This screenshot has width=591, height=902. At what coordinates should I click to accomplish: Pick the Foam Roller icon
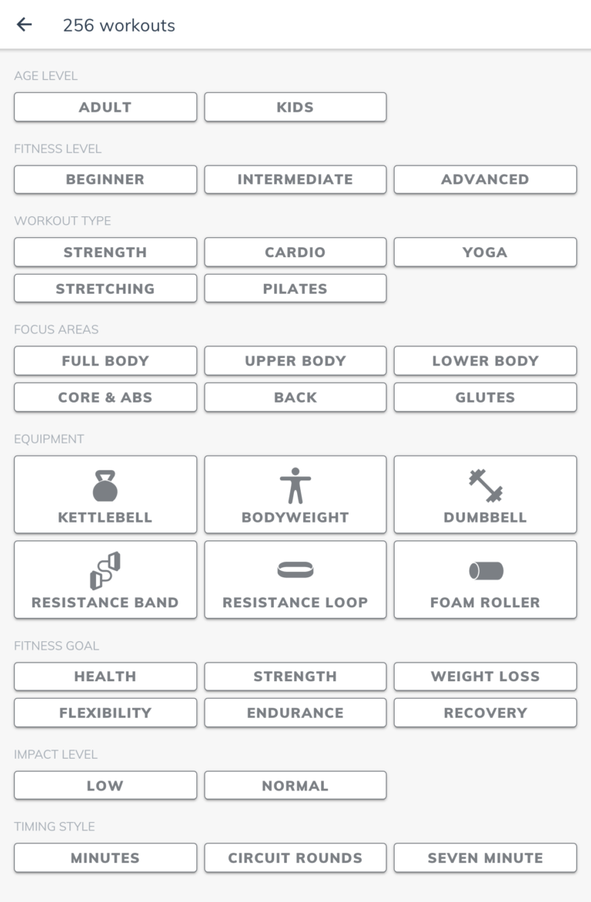pyautogui.click(x=486, y=570)
